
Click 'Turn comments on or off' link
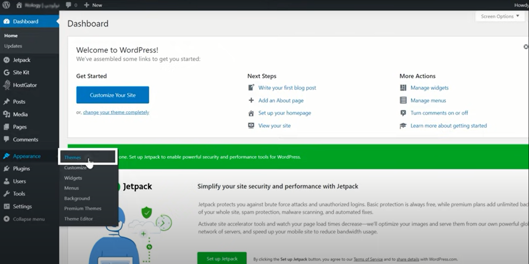pos(439,113)
